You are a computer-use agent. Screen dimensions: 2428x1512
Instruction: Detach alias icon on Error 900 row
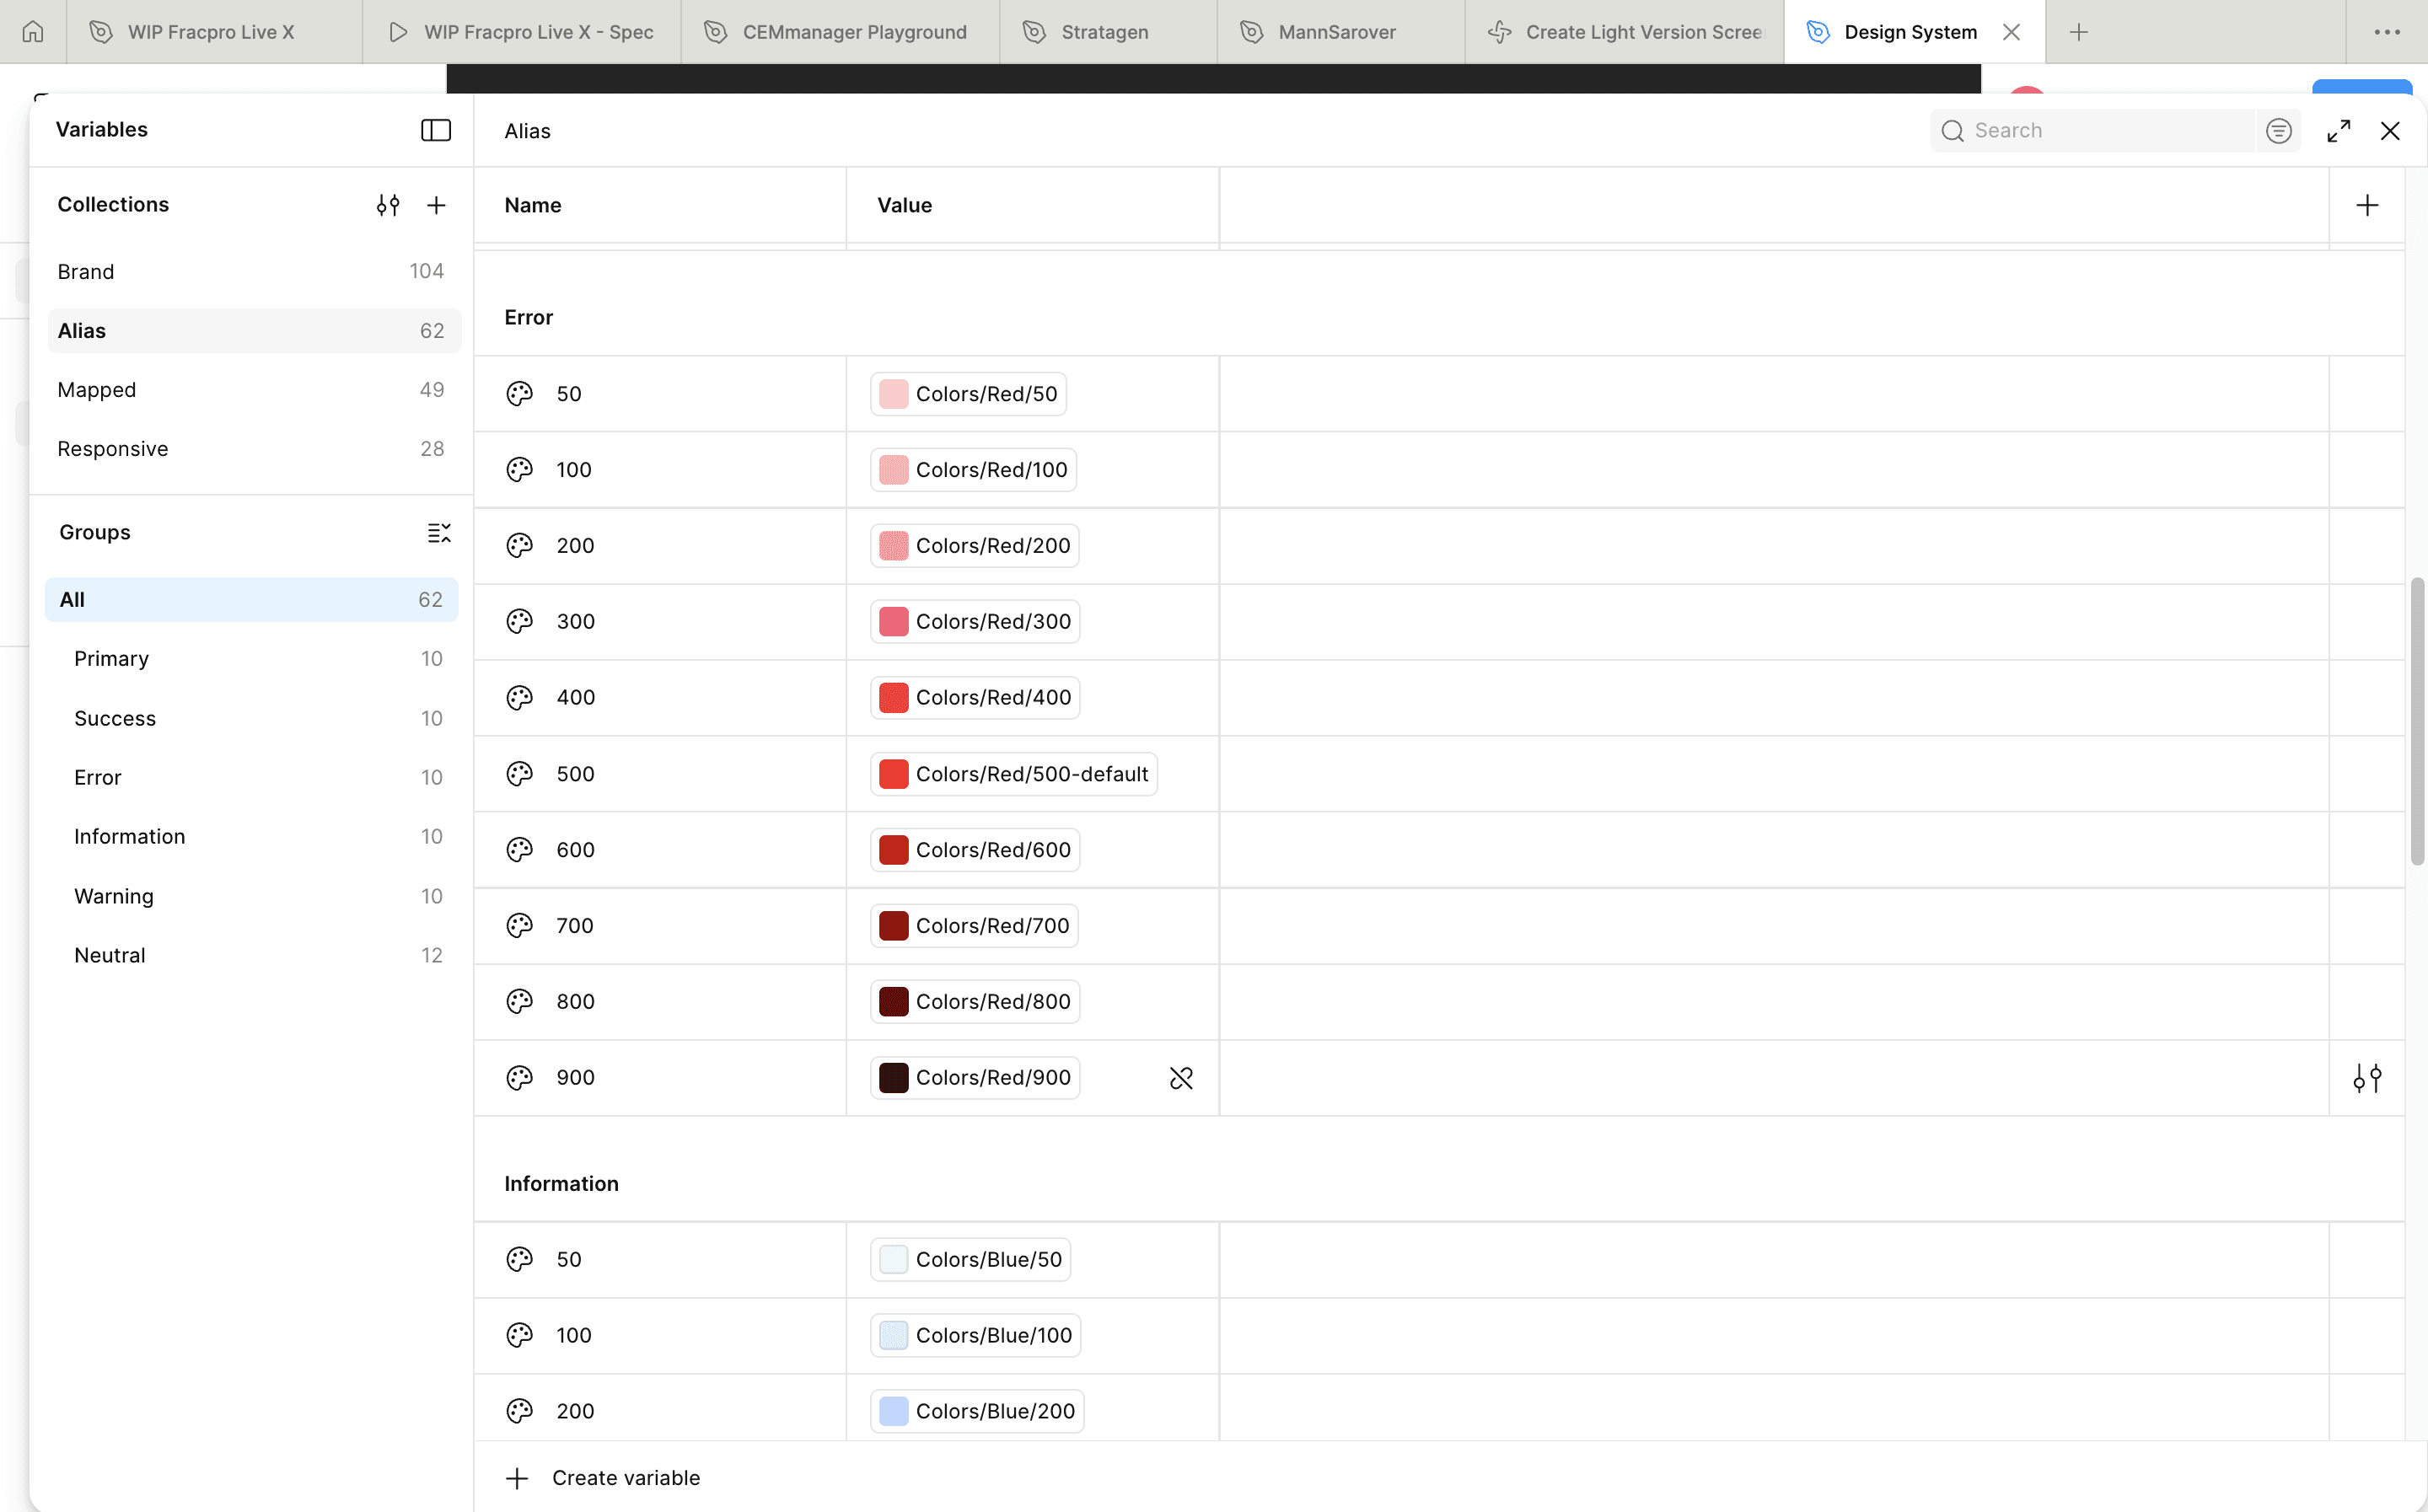click(x=1181, y=1078)
